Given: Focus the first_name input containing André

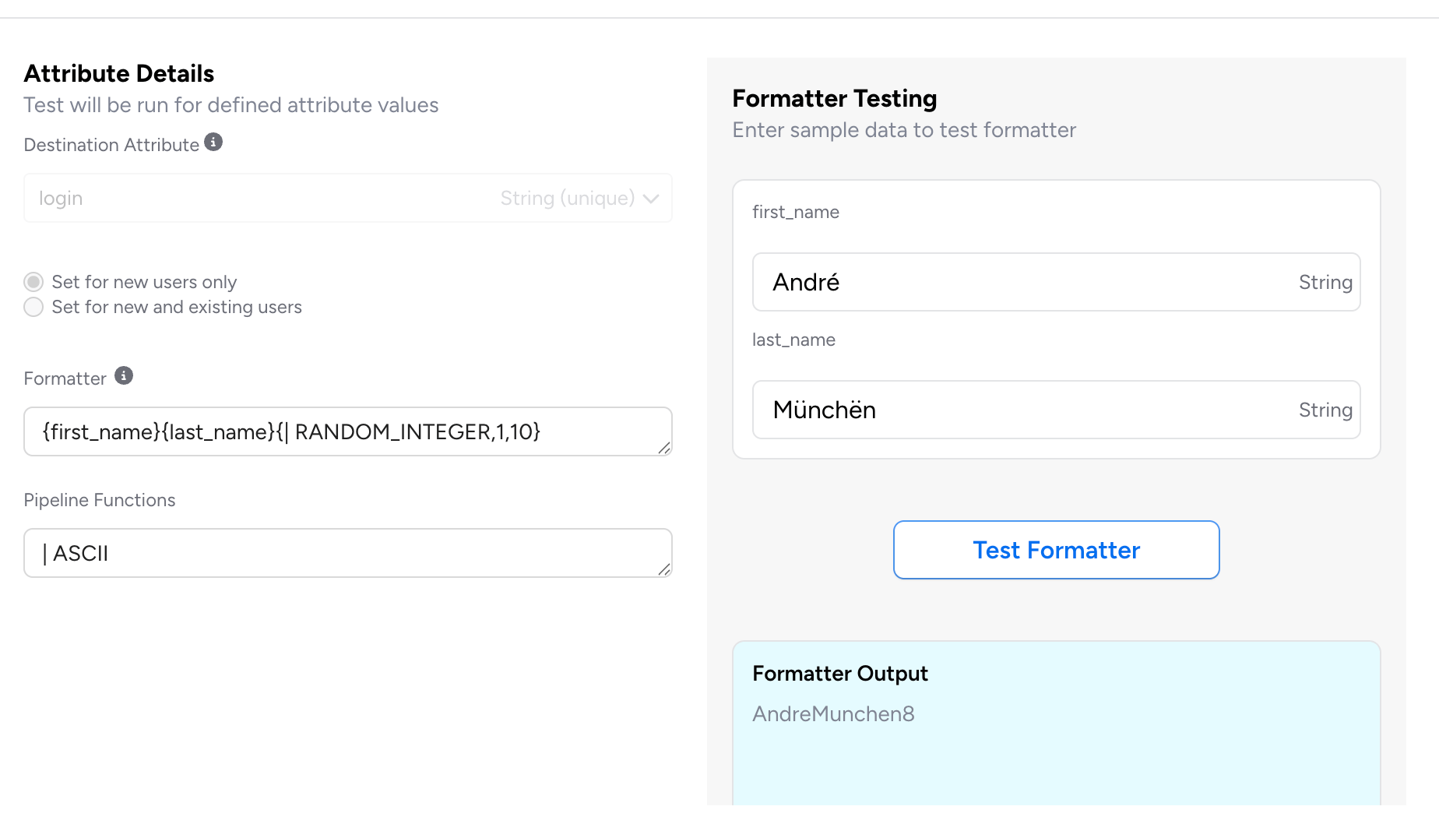Looking at the screenshot, I should coord(1012,282).
